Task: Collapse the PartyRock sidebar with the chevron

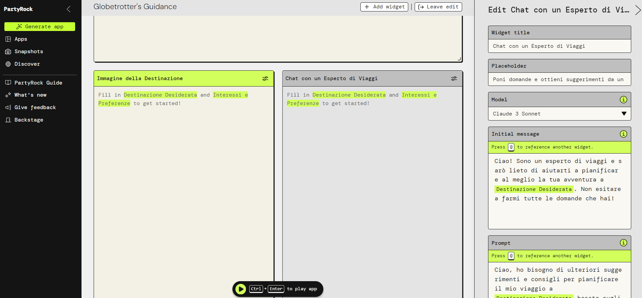Action: coord(69,9)
